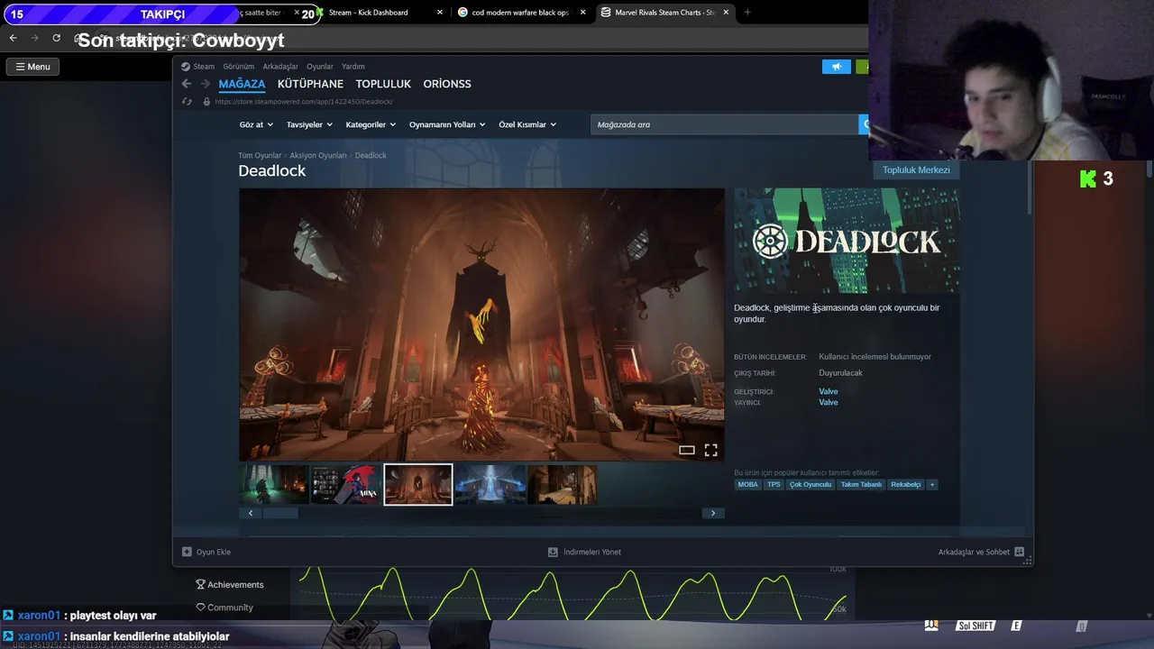Open the browser Menu button
Viewport: 1154px width, 649px height.
coord(32,67)
